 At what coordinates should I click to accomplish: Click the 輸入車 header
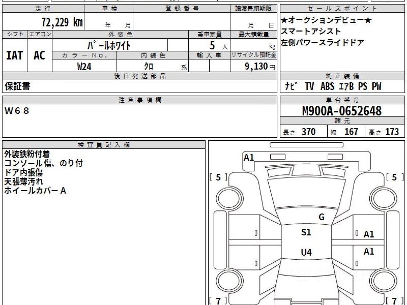click(209, 55)
